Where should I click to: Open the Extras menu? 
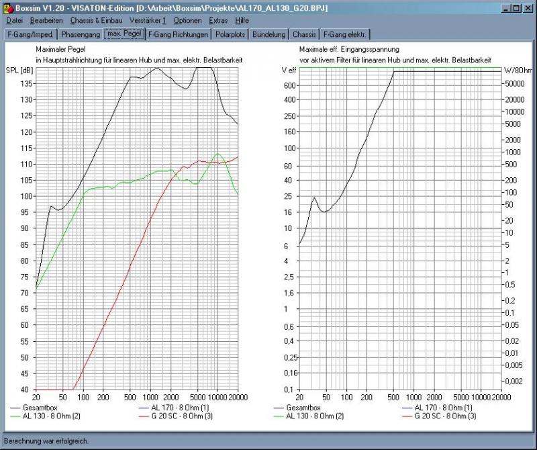point(218,21)
